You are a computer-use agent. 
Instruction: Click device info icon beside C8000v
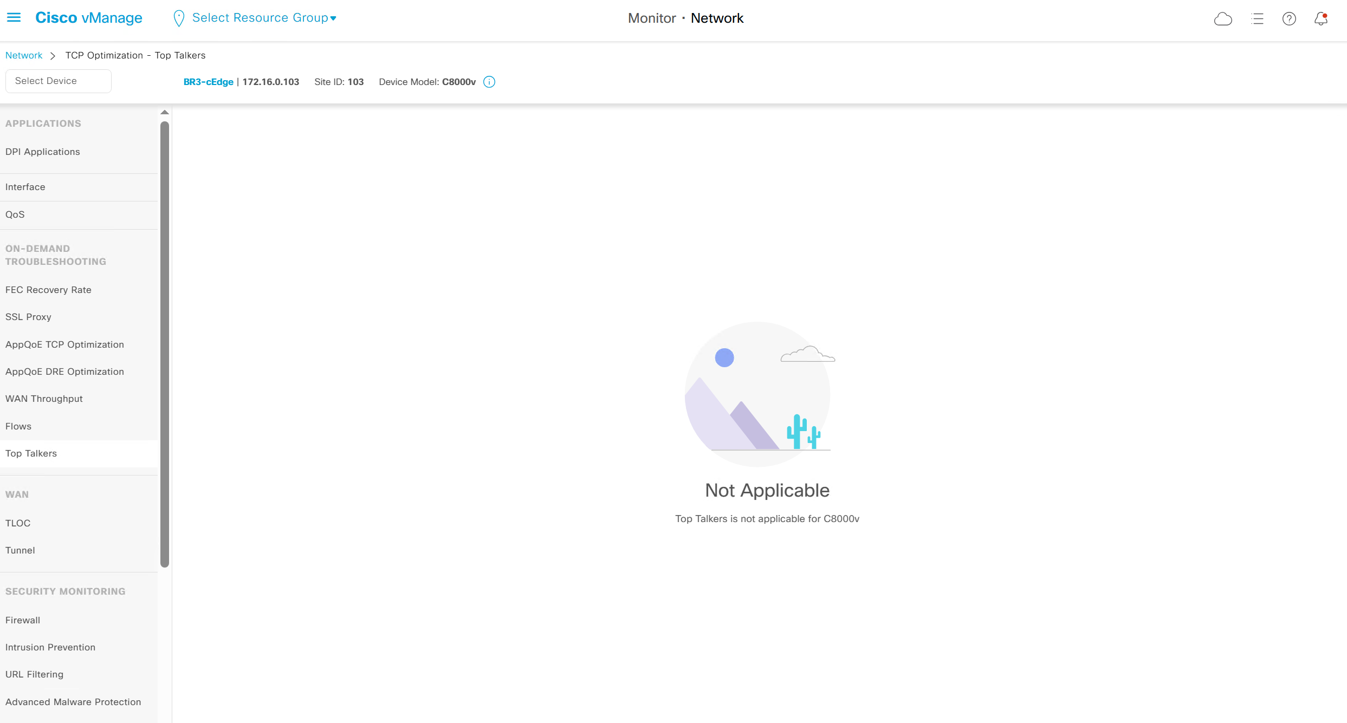coord(489,82)
